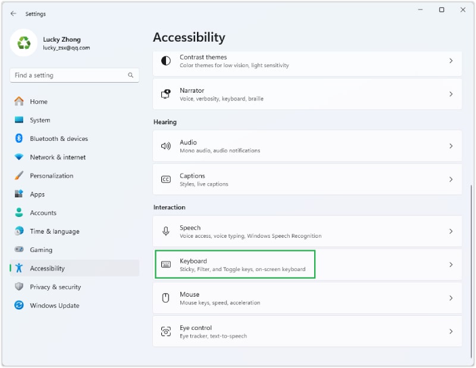476x368 pixels.
Task: Click the Captions CC icon
Action: [x=166, y=180]
